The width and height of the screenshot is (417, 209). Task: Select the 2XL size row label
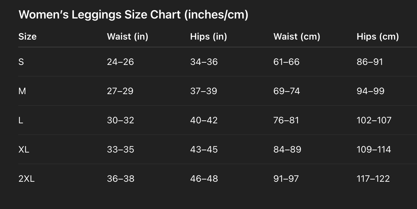point(26,178)
